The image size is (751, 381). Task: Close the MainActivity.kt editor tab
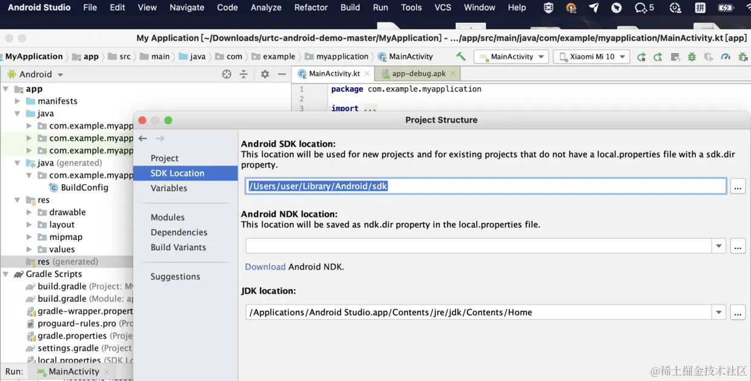[367, 73]
